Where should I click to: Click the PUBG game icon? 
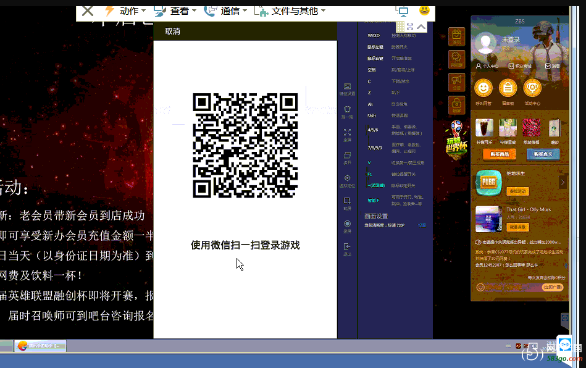click(x=488, y=183)
